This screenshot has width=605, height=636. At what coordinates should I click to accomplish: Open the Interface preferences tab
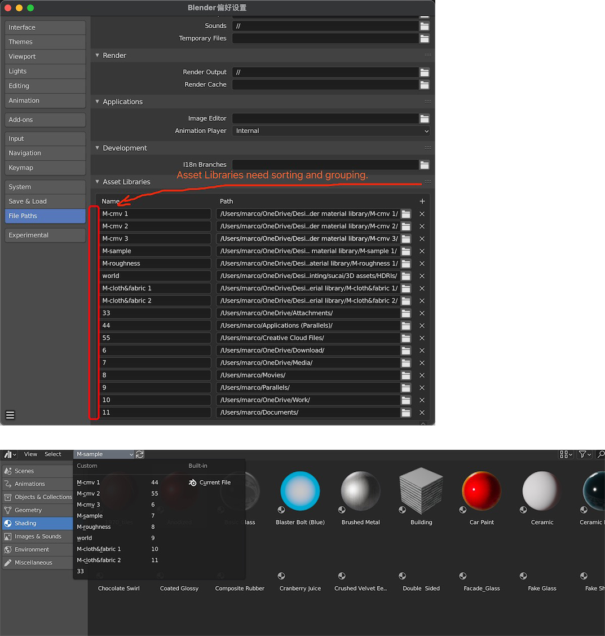pyautogui.click(x=45, y=28)
